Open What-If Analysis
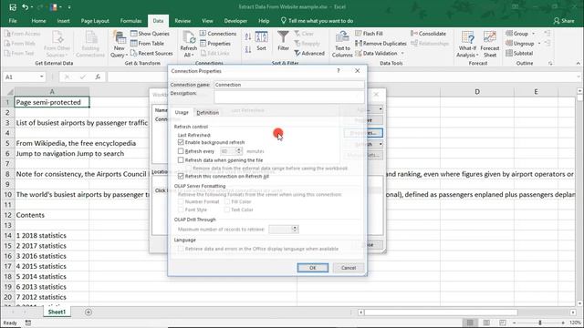This screenshot has height=328, width=584. tap(467, 45)
